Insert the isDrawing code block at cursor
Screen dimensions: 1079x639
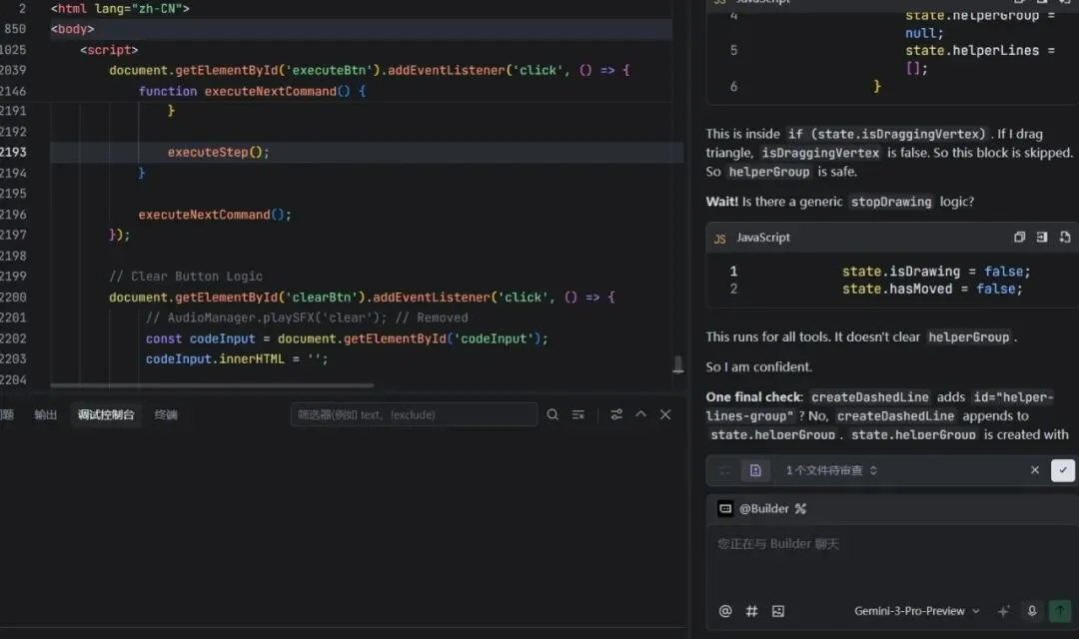pyautogui.click(x=1042, y=237)
